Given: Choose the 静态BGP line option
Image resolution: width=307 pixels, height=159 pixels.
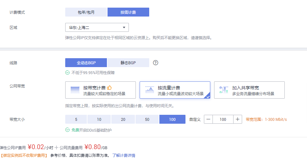Looking at the screenshot, I should 128,63.
